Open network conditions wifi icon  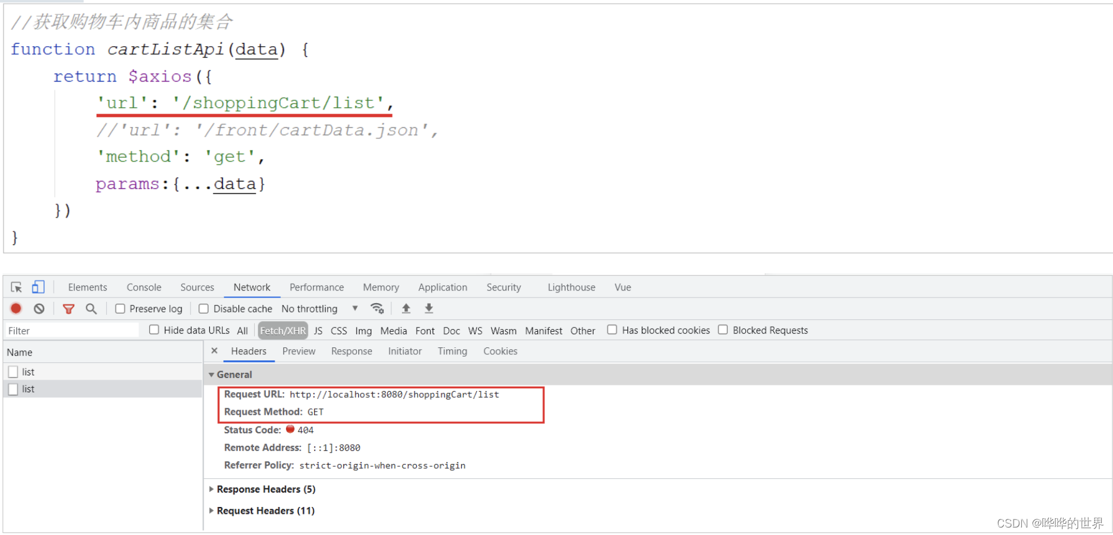tap(377, 308)
